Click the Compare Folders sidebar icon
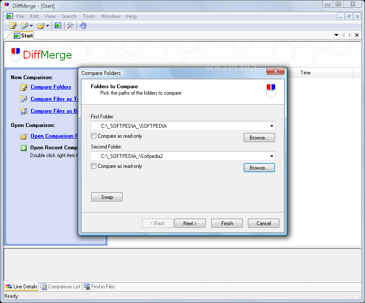Viewport: 365px width, 303px height. click(x=24, y=87)
